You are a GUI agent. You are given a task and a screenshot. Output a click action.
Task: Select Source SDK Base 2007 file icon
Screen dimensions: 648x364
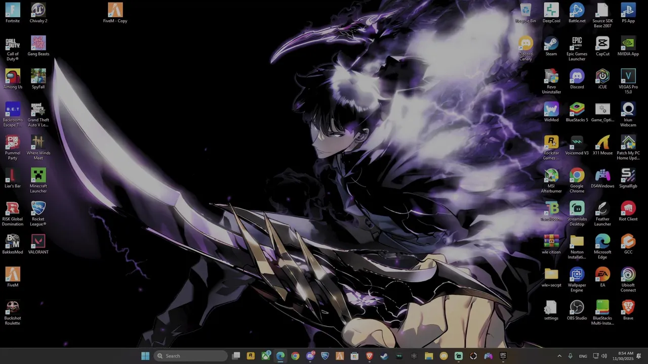click(602, 16)
